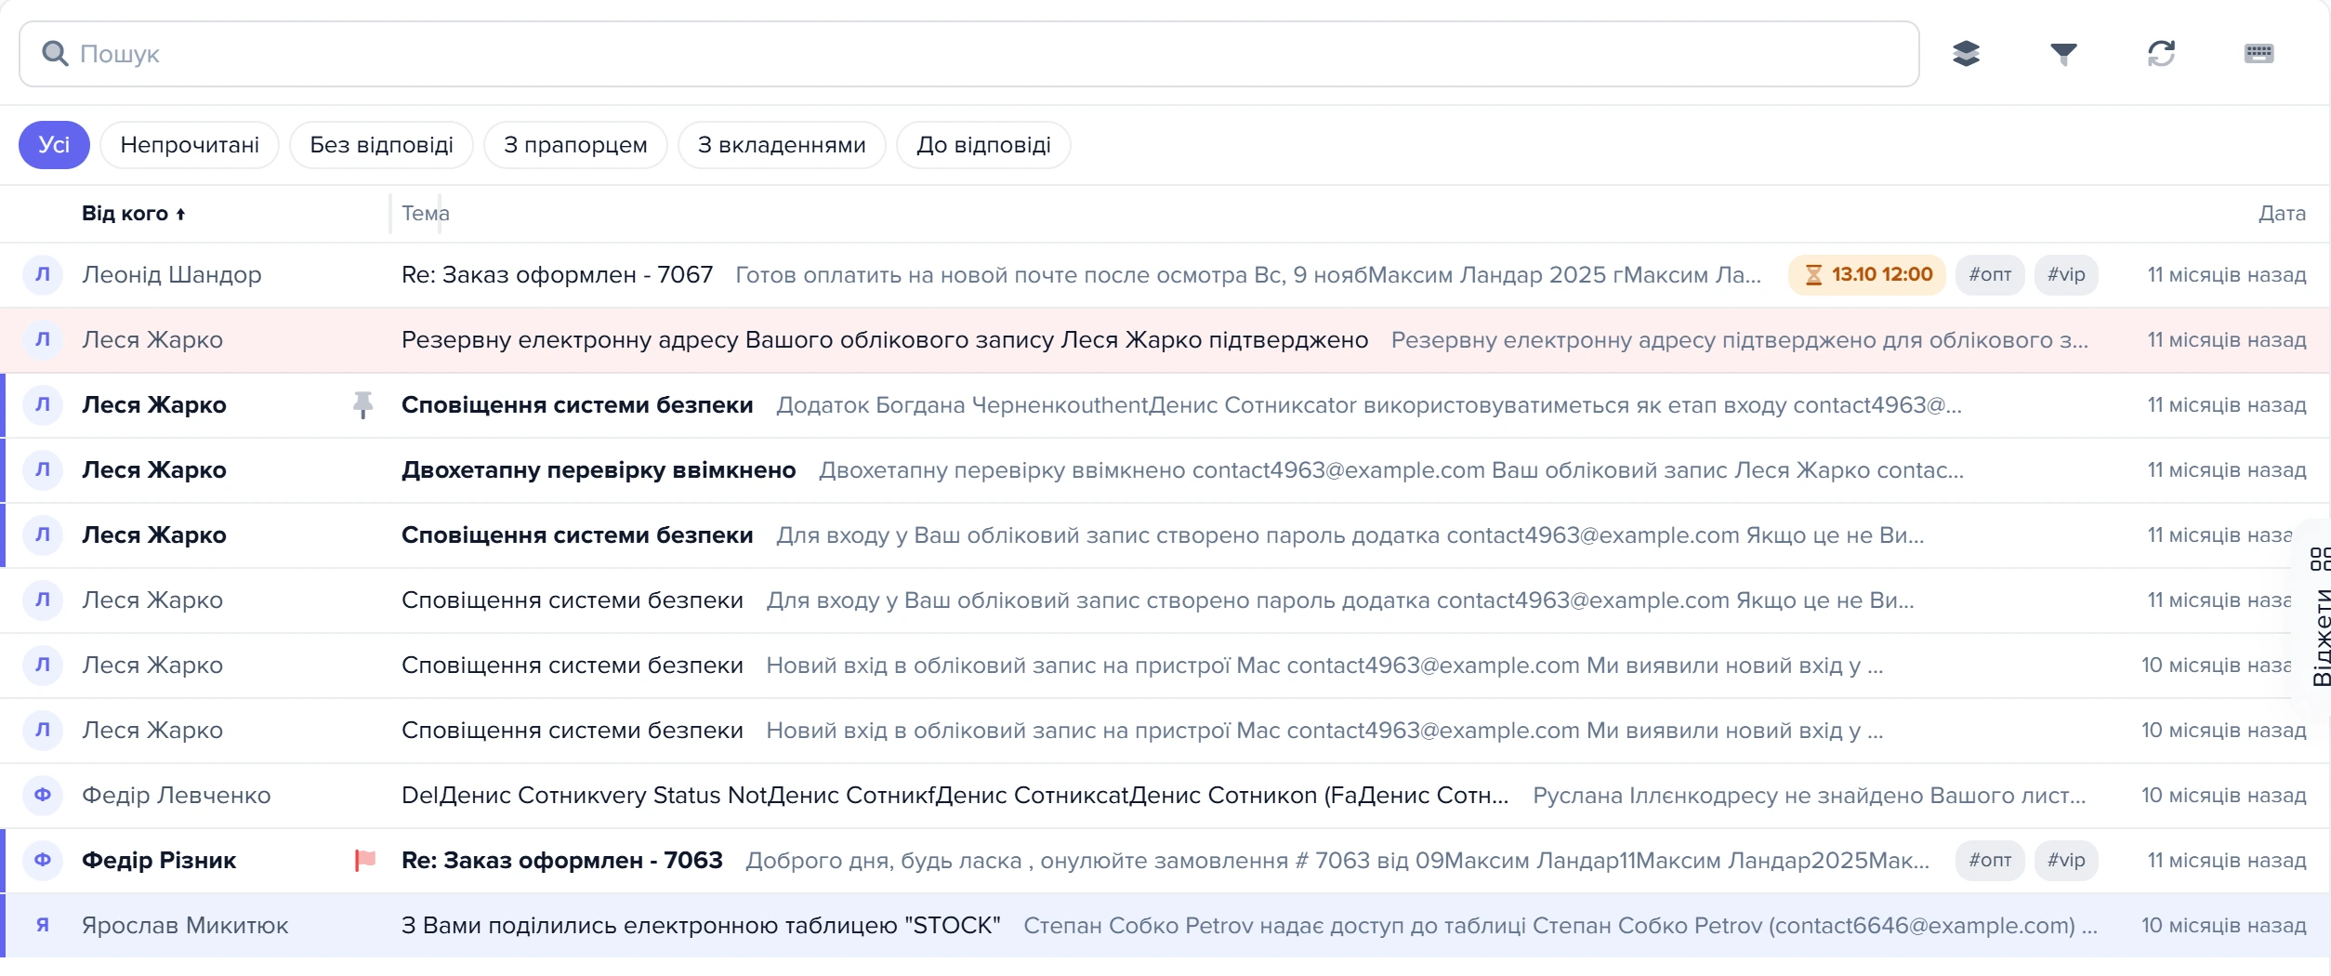Screen dimensions: 2331x976
Task: Sort by the Від кого column header
Action: click(x=134, y=214)
